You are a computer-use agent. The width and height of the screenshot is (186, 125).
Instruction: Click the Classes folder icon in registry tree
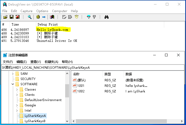21,89
